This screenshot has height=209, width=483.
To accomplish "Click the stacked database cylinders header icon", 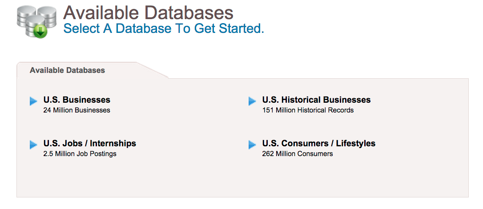I will point(36,22).
